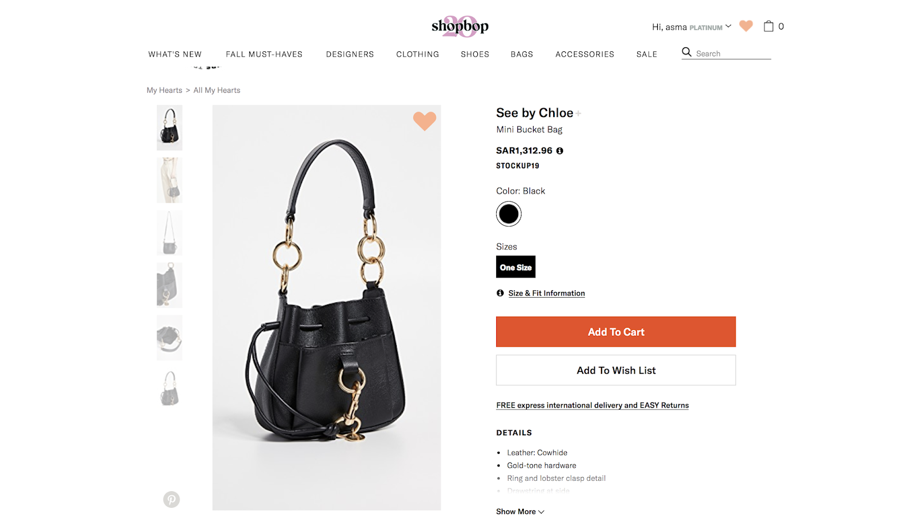Open the shopping bag icon
Viewport: 921px width, 520px height.
[x=768, y=26]
